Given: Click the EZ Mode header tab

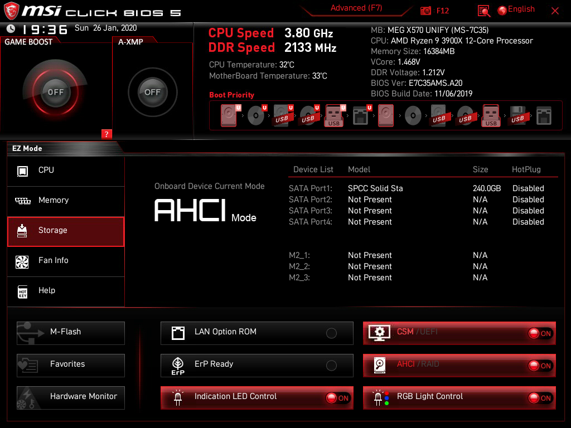Looking at the screenshot, I should [x=27, y=148].
